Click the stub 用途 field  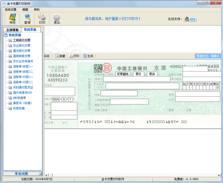[64, 117]
